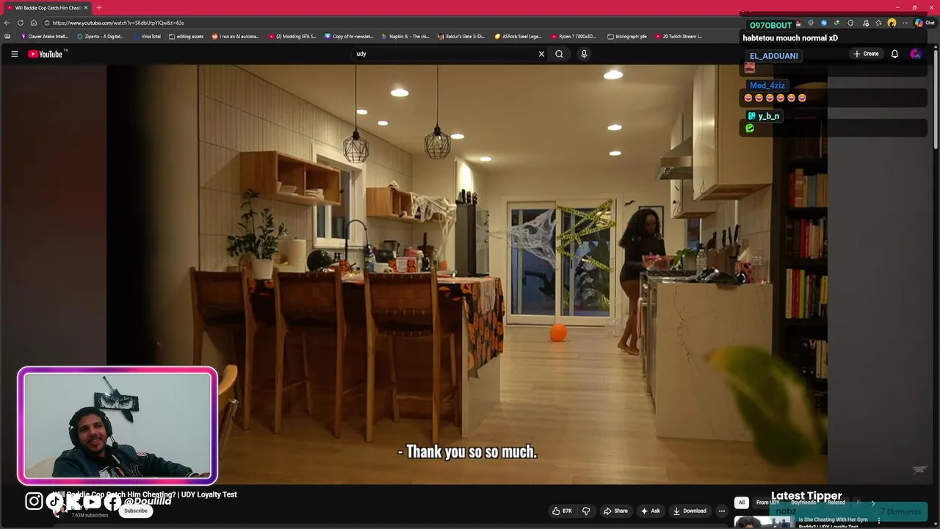Screen dimensions: 940x529
Task: Open YouTube notifications bell
Action: pyautogui.click(x=894, y=54)
